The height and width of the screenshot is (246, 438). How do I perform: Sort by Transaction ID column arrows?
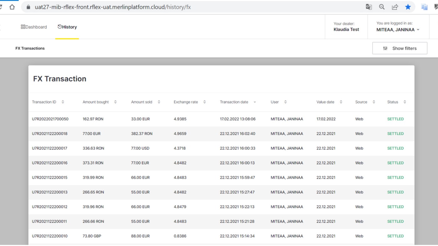point(63,102)
